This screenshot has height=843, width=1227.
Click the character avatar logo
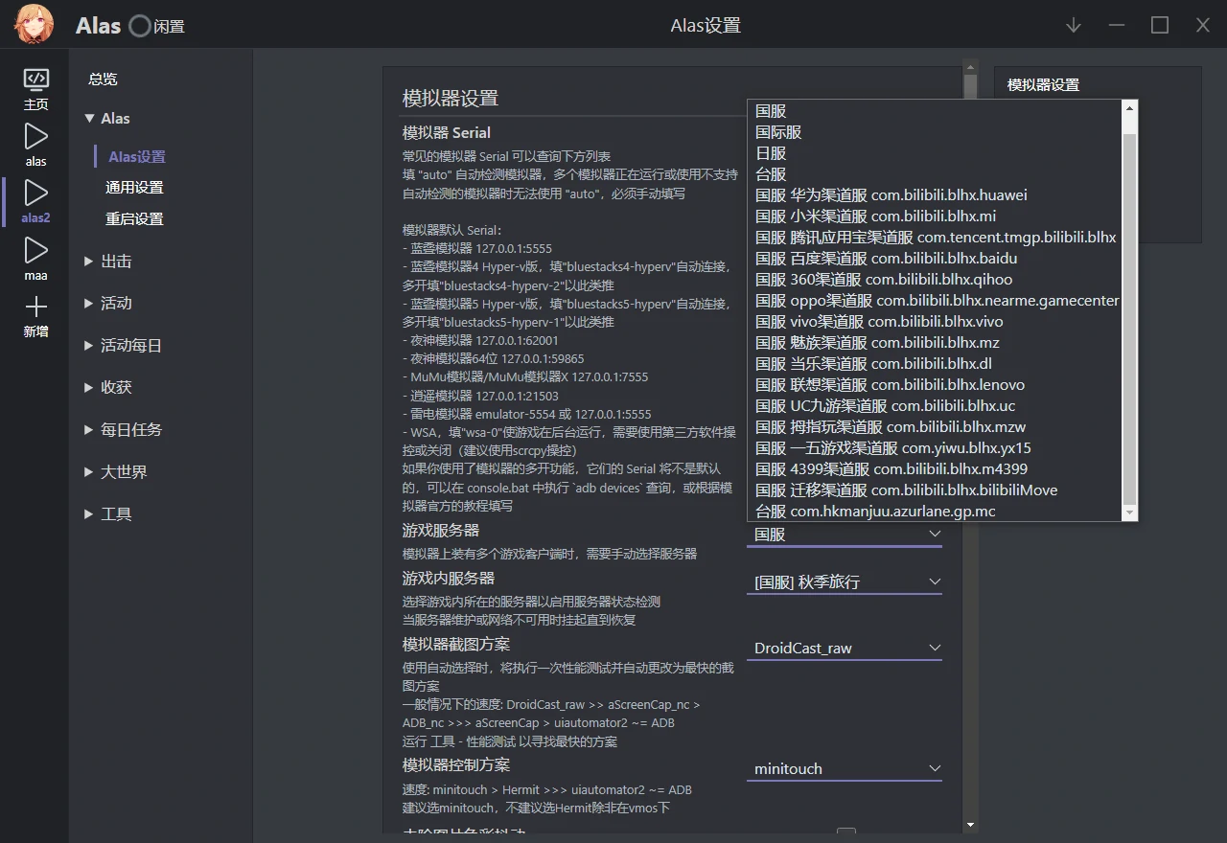coord(34,25)
